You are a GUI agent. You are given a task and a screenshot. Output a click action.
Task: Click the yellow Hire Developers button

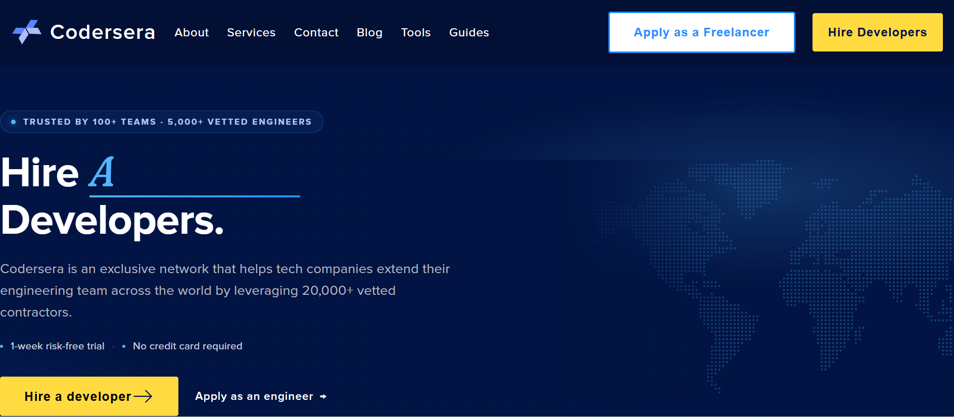pyautogui.click(x=877, y=32)
